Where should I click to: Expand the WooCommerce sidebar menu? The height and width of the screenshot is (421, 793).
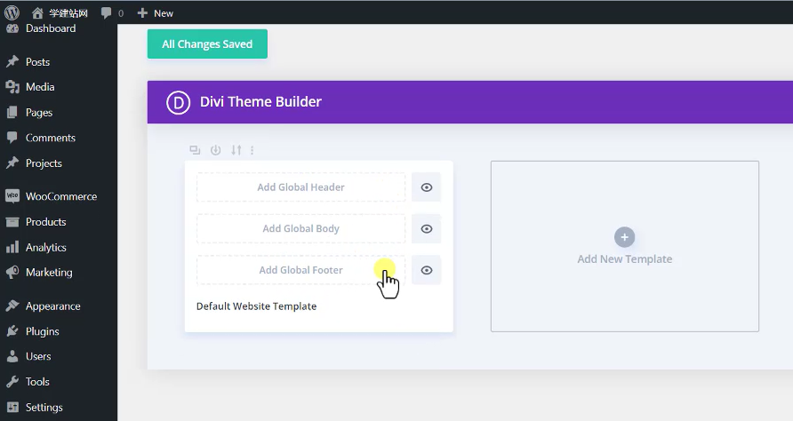(60, 196)
